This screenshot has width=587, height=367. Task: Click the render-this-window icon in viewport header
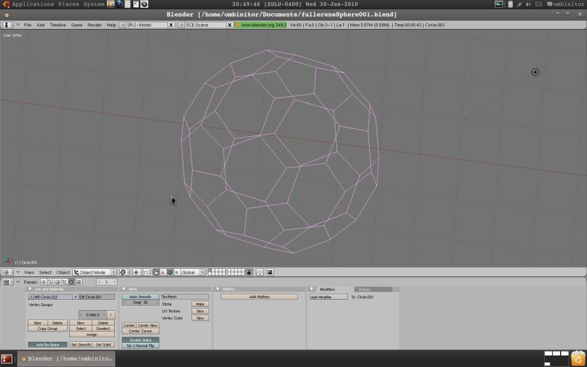270,272
